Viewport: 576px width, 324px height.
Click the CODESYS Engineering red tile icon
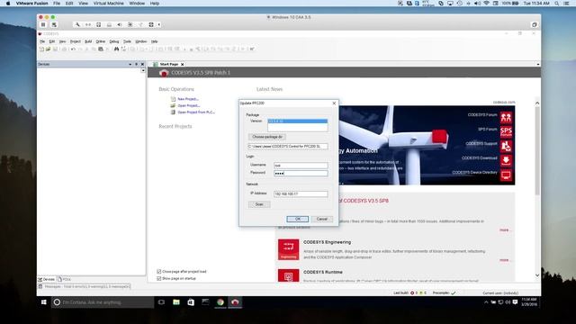pyautogui.click(x=288, y=249)
